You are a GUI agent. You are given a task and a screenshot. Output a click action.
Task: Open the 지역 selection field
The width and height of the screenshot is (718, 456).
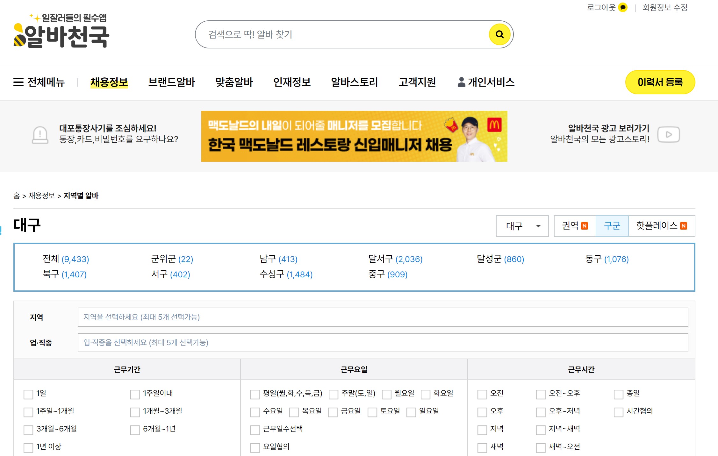tap(382, 317)
